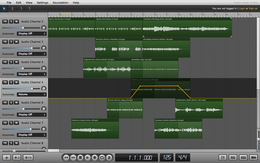The width and height of the screenshot is (260, 163).
Task: Mute Audio Channel 7
Action: click(x=17, y=123)
